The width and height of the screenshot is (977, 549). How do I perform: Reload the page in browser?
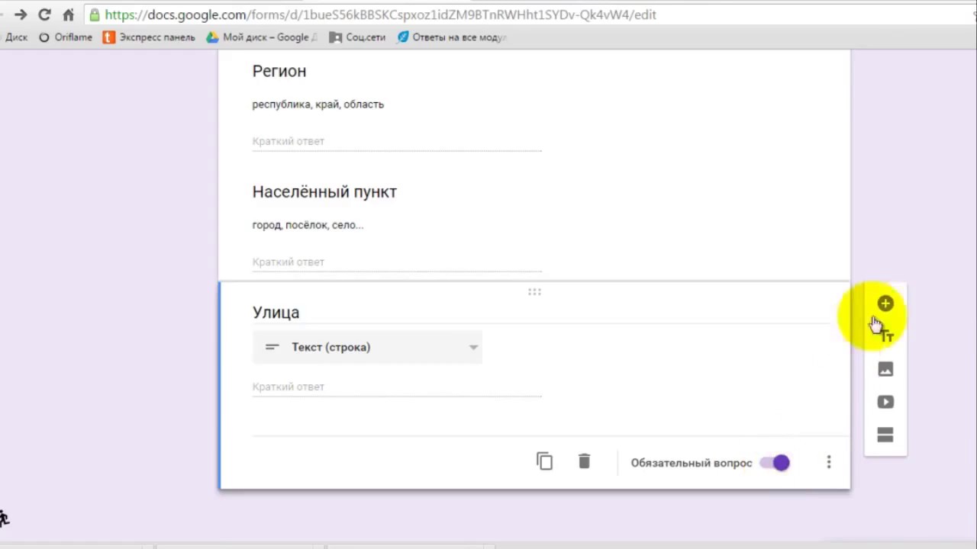pos(44,14)
